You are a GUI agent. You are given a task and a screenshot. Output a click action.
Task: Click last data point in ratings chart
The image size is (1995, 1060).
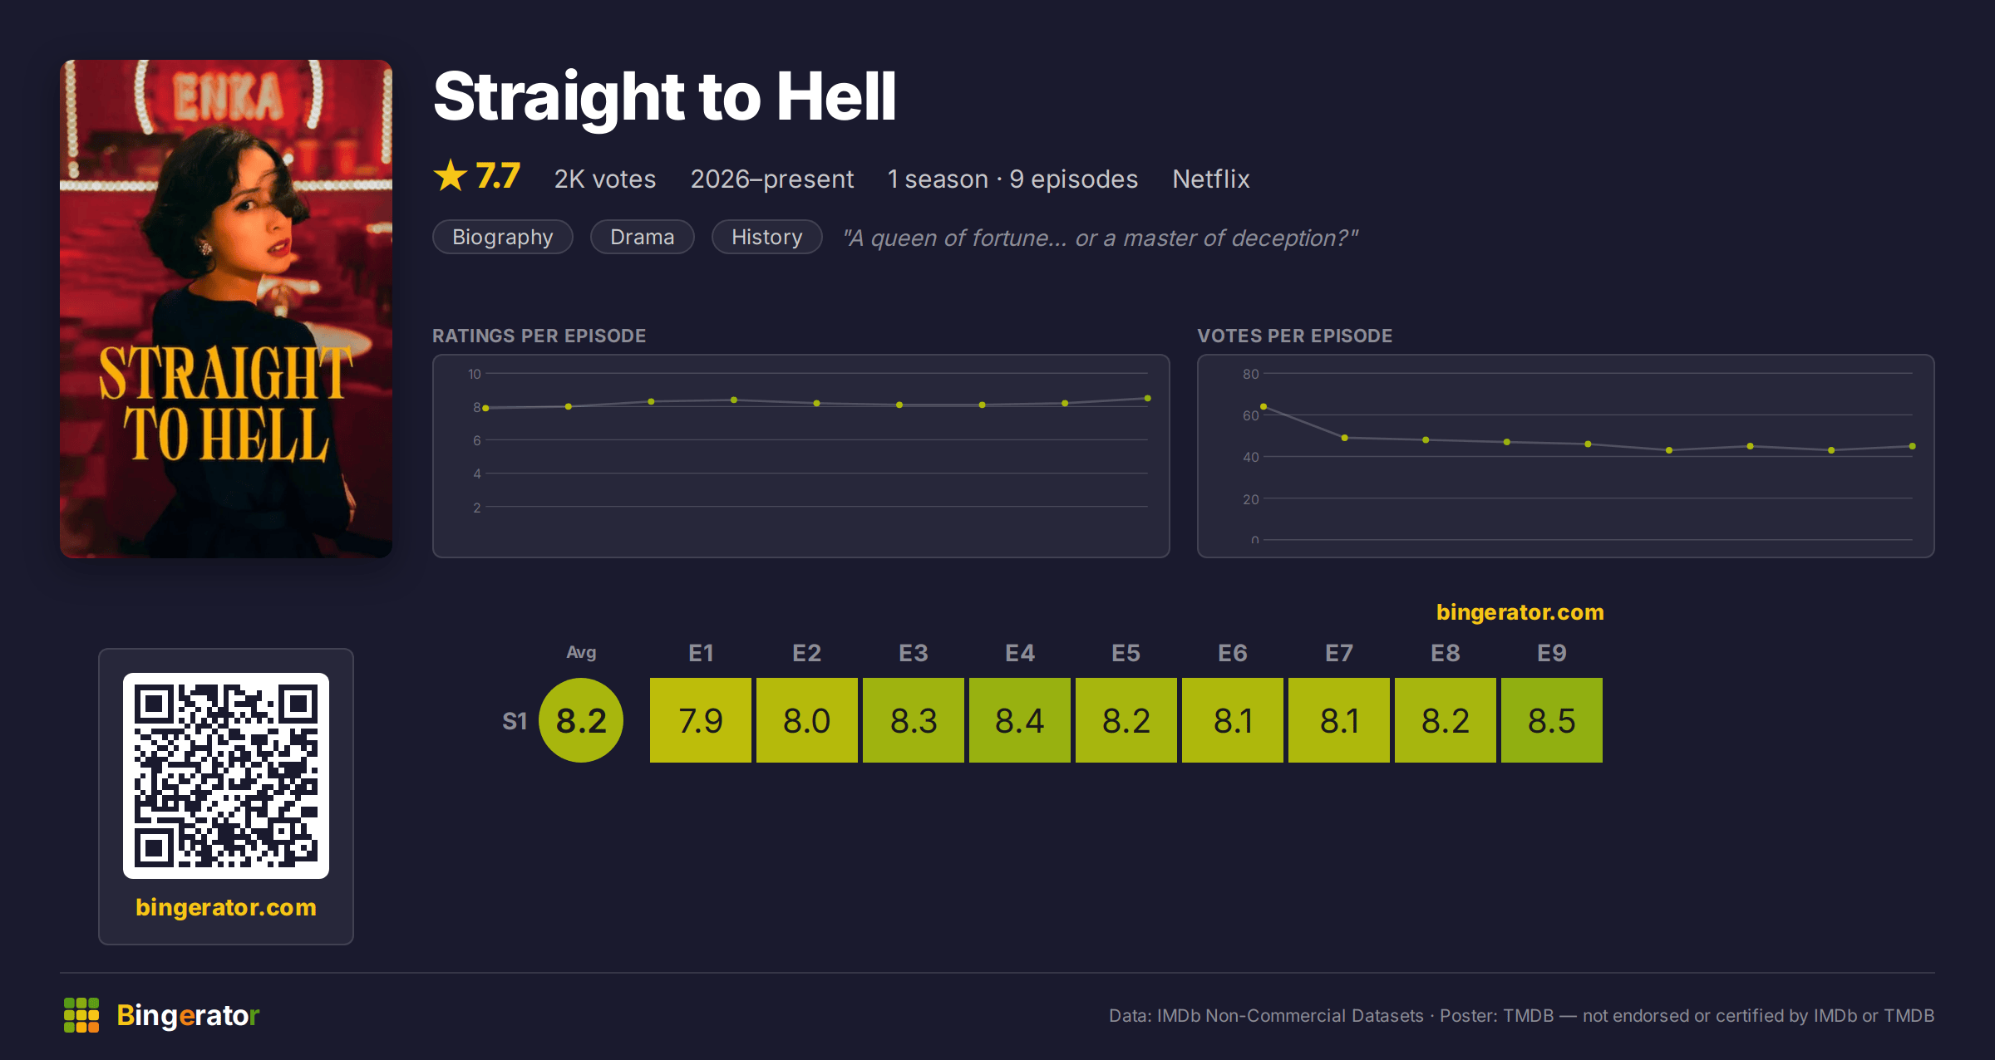point(1148,399)
